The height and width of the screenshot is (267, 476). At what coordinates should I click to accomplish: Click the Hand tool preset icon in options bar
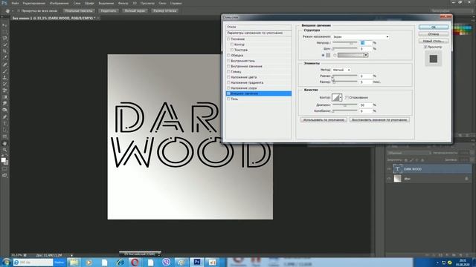point(7,10)
